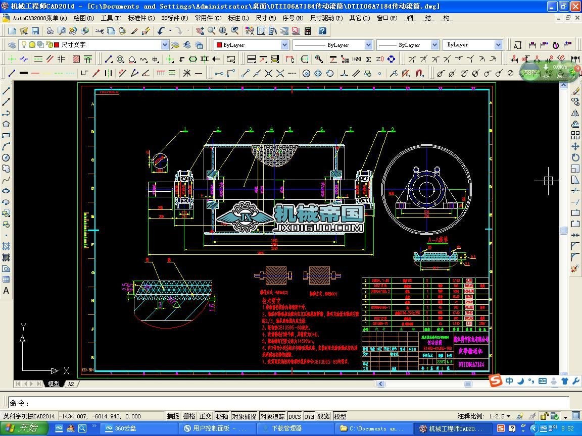Click the Move tool in right toolbar
Image resolution: width=582 pixels, height=436 pixels.
click(x=575, y=146)
